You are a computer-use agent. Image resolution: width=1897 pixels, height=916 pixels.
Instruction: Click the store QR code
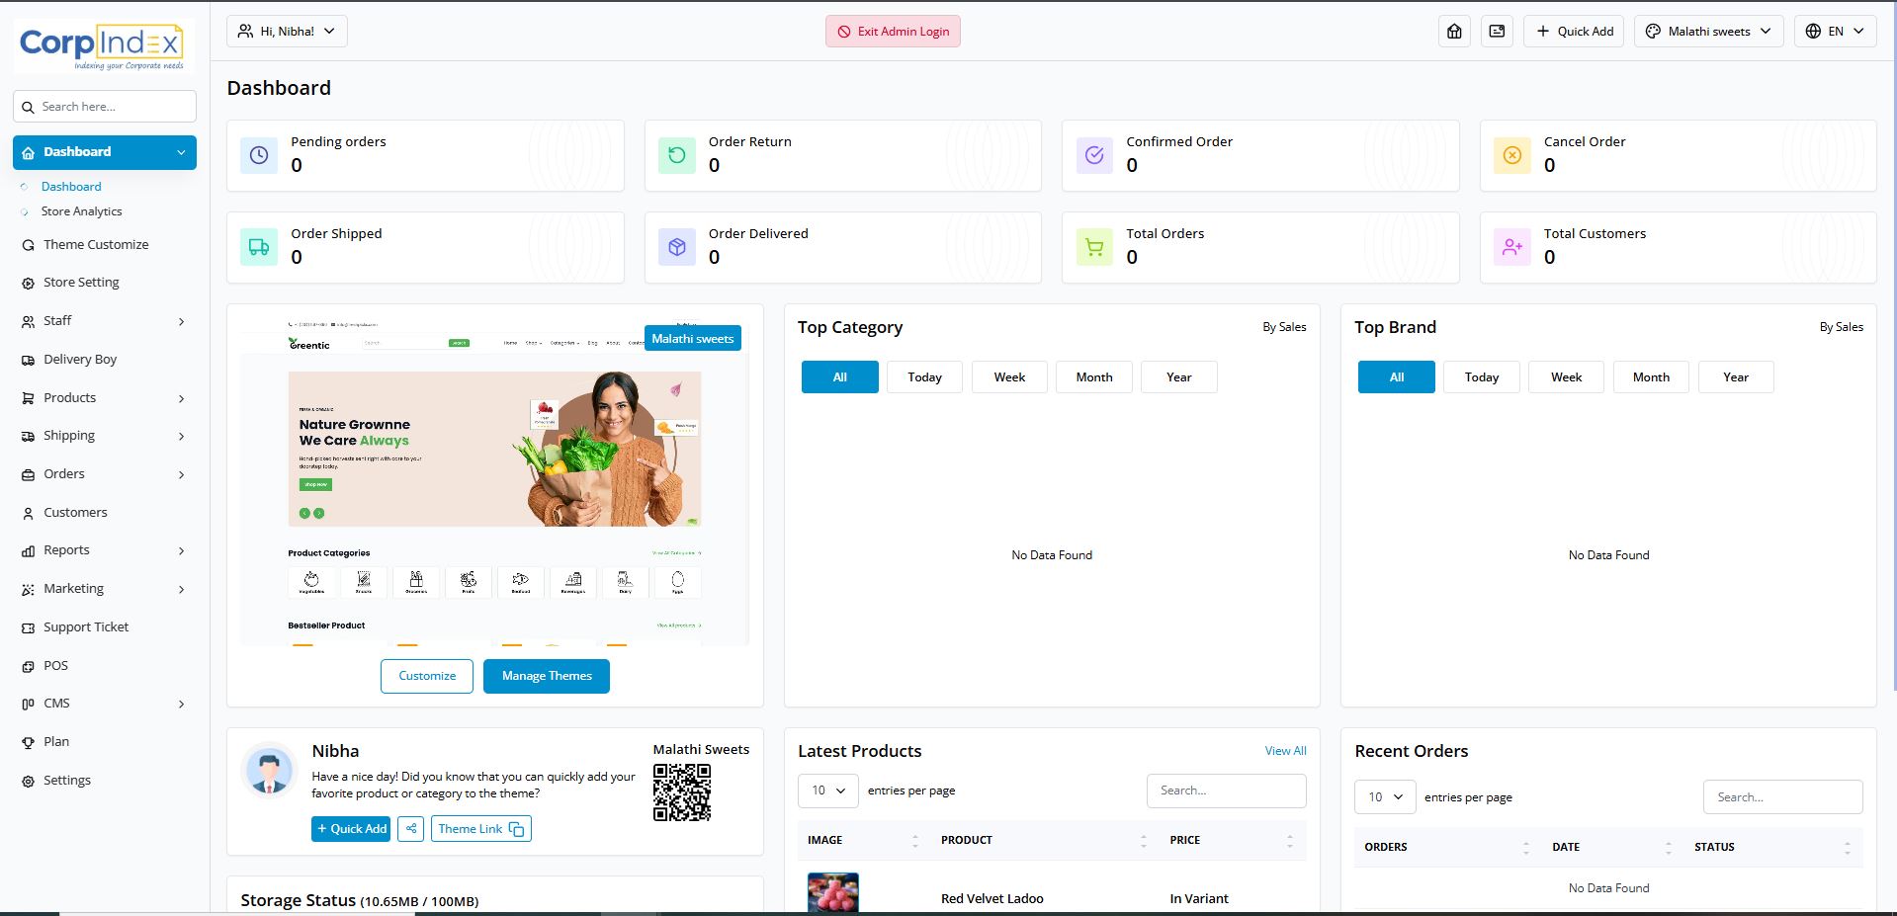point(681,792)
